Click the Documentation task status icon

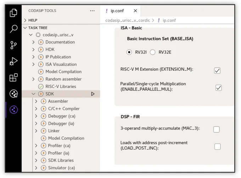41,42
